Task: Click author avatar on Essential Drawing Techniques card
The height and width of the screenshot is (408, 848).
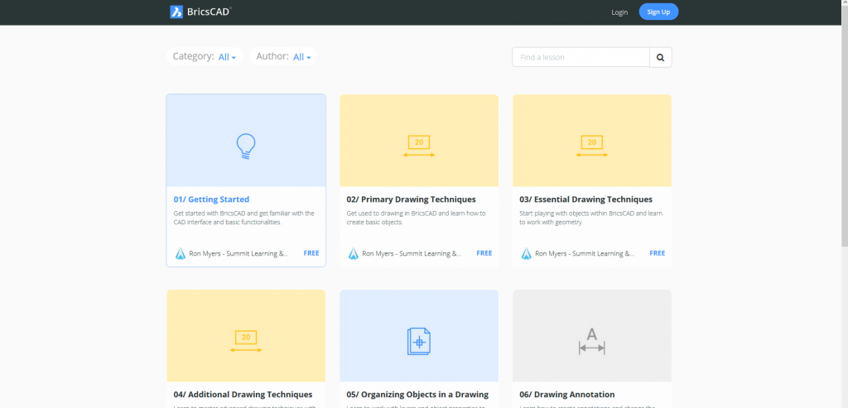Action: [526, 253]
